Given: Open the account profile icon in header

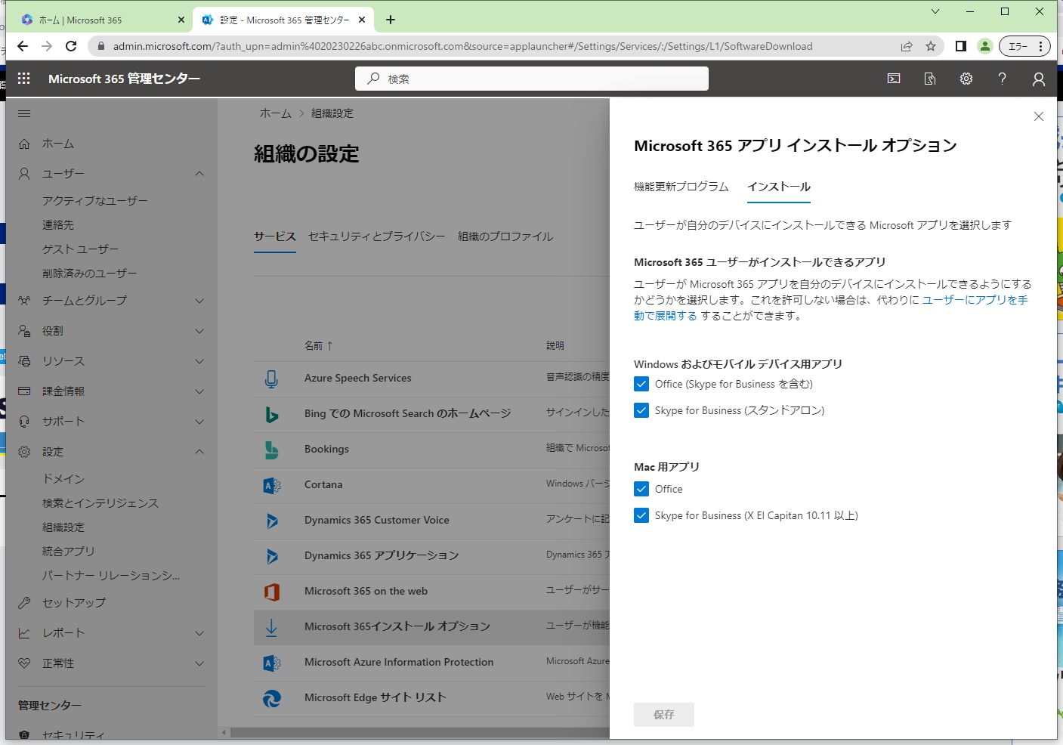Looking at the screenshot, I should (1039, 79).
